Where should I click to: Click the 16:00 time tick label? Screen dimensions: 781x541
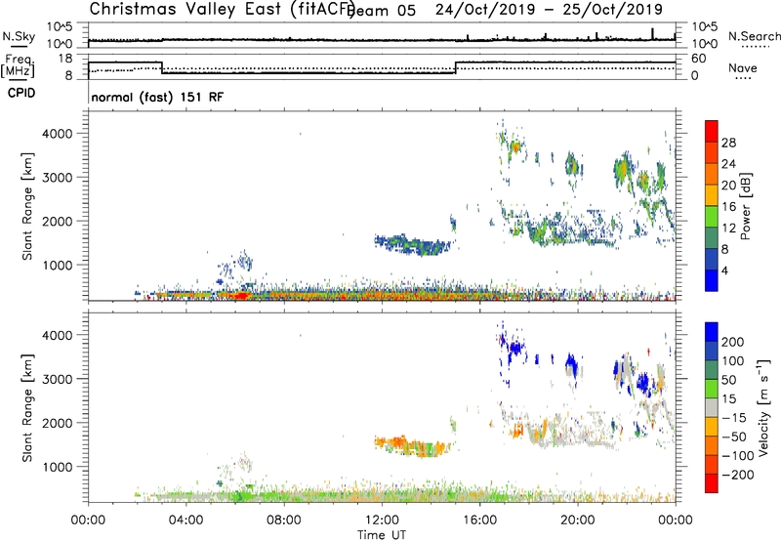479,520
